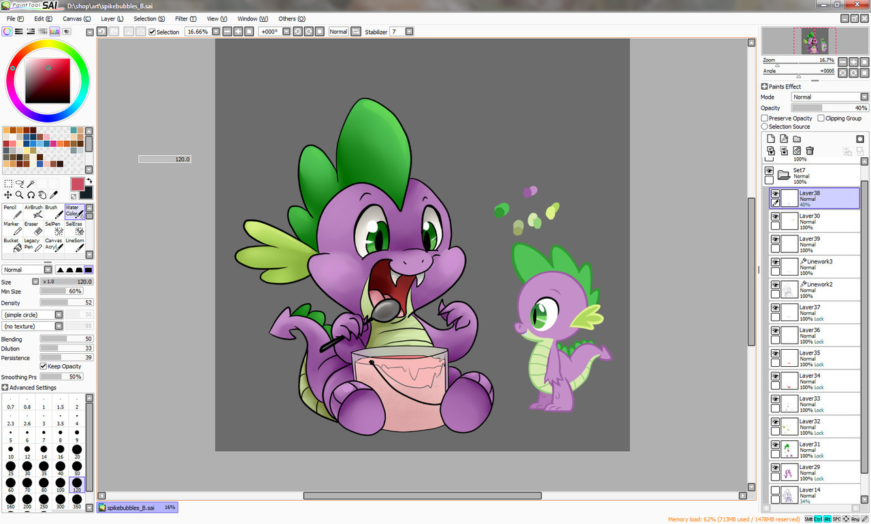This screenshot has height=524, width=871.
Task: Select the Brush tool
Action: click(54, 212)
